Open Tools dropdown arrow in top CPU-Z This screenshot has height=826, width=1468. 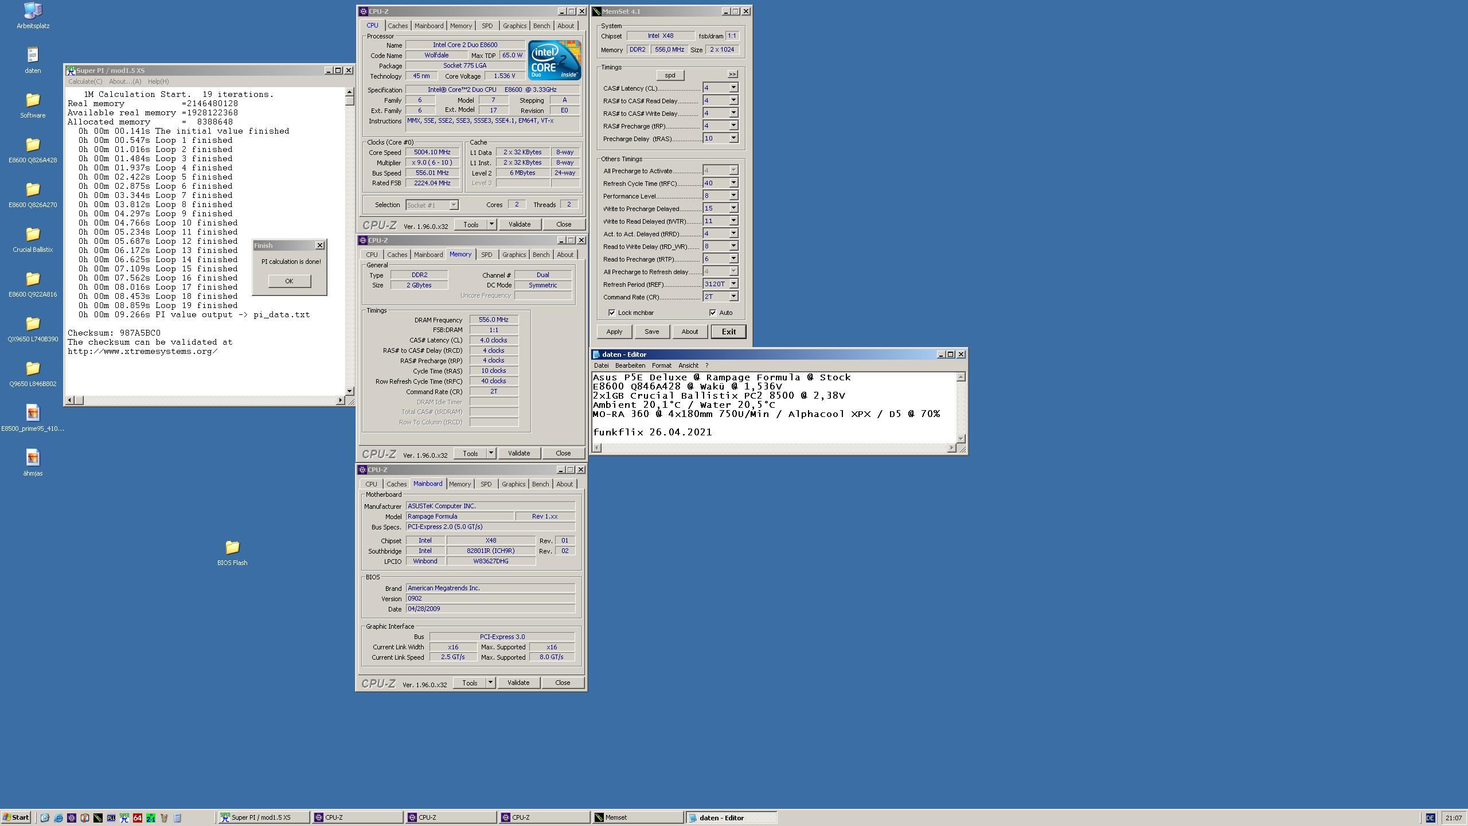tap(491, 224)
